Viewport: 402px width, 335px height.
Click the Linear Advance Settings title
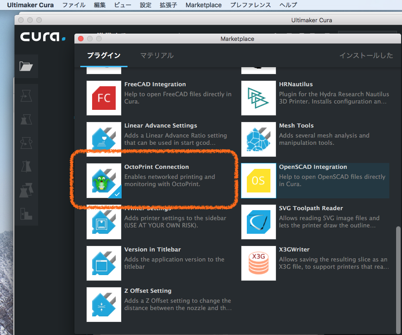click(161, 125)
